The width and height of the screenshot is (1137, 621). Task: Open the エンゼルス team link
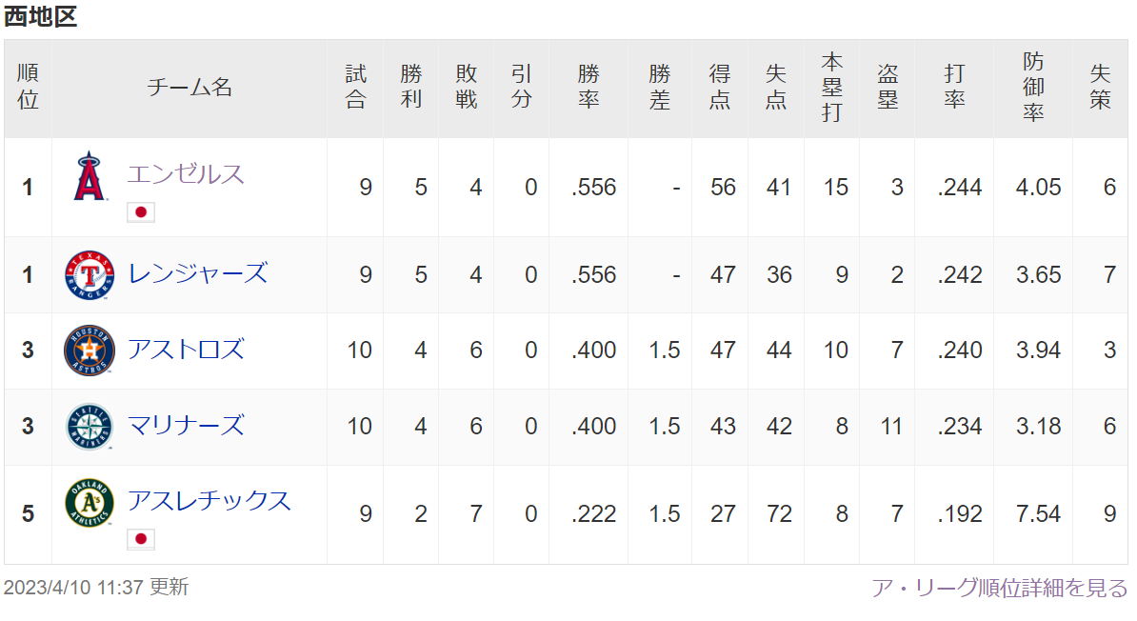pyautogui.click(x=186, y=174)
